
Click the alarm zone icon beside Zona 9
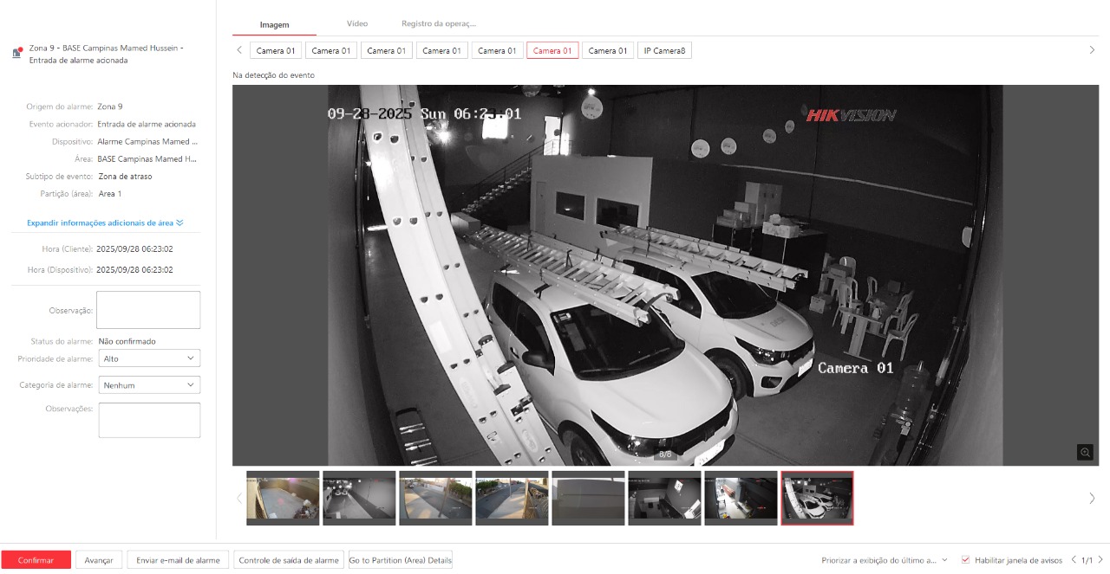pos(16,53)
